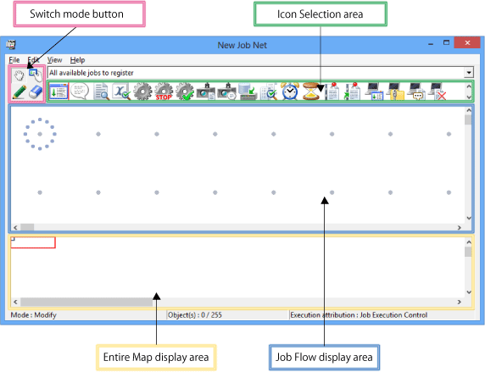485x372 pixels.
Task: Switch to the eraser mode
Action: pos(36,92)
